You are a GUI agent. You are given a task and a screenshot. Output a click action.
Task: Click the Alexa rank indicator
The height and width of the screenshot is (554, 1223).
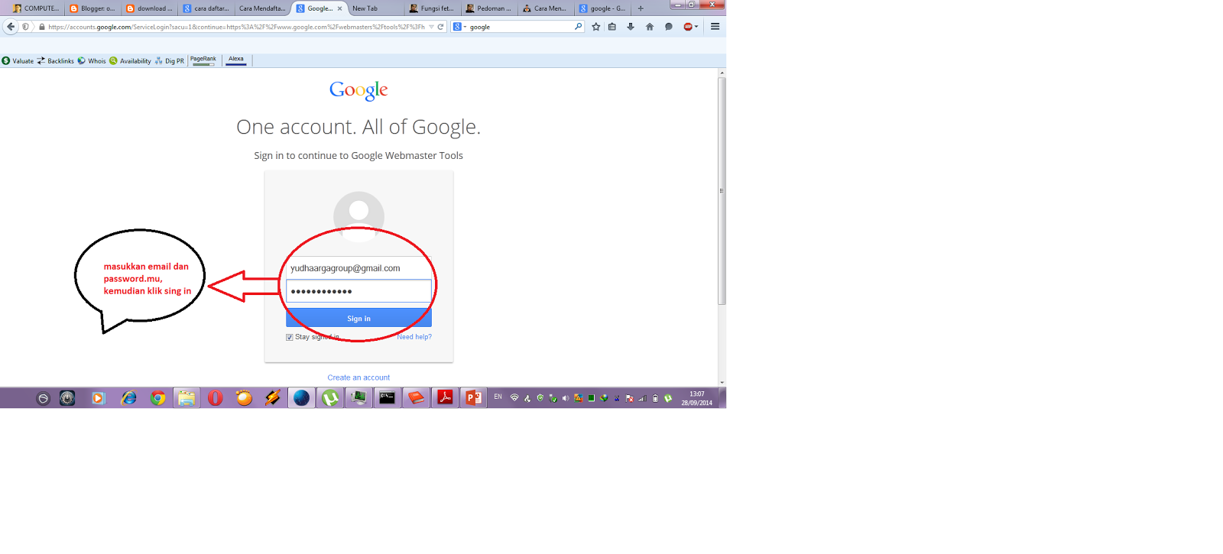(236, 60)
